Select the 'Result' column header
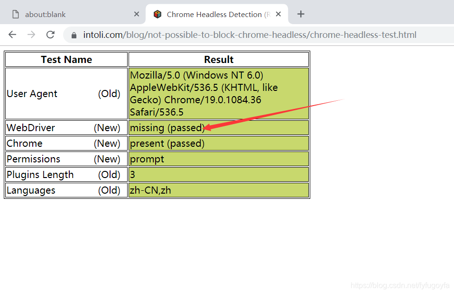Screen dimensions: 454x294 [x=219, y=59]
